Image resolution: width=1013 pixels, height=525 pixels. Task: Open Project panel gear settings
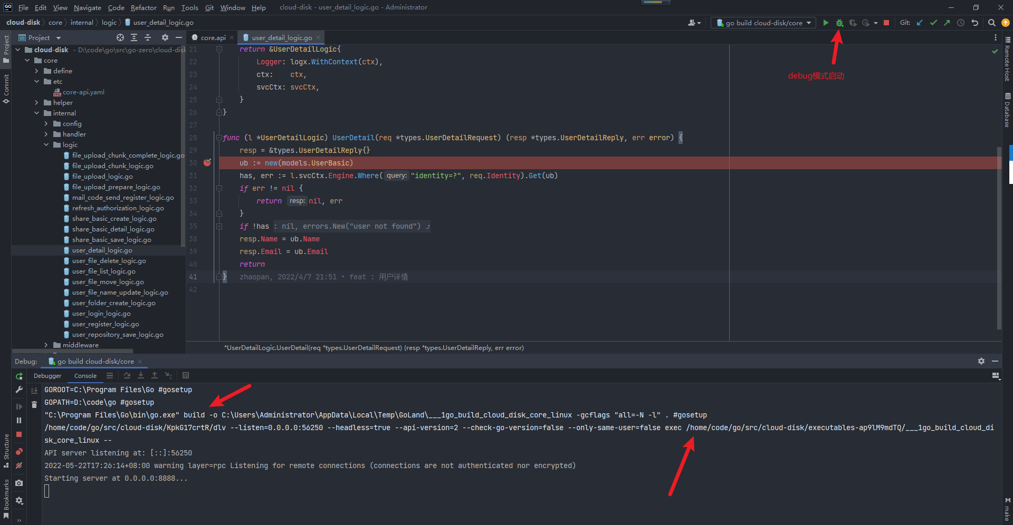pyautogui.click(x=165, y=37)
